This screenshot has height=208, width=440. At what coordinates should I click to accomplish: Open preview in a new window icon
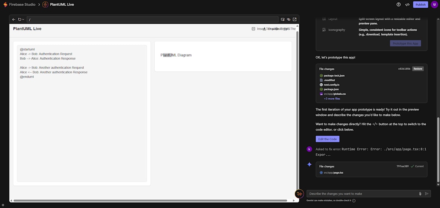(294, 19)
